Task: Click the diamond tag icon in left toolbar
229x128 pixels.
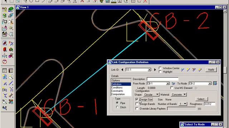Action: tap(11, 34)
